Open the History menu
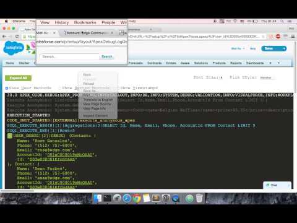This screenshot has width=297, height=223. (x=62, y=22)
